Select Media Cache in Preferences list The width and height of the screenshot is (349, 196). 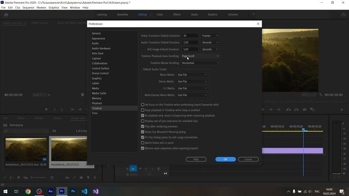pos(99,93)
